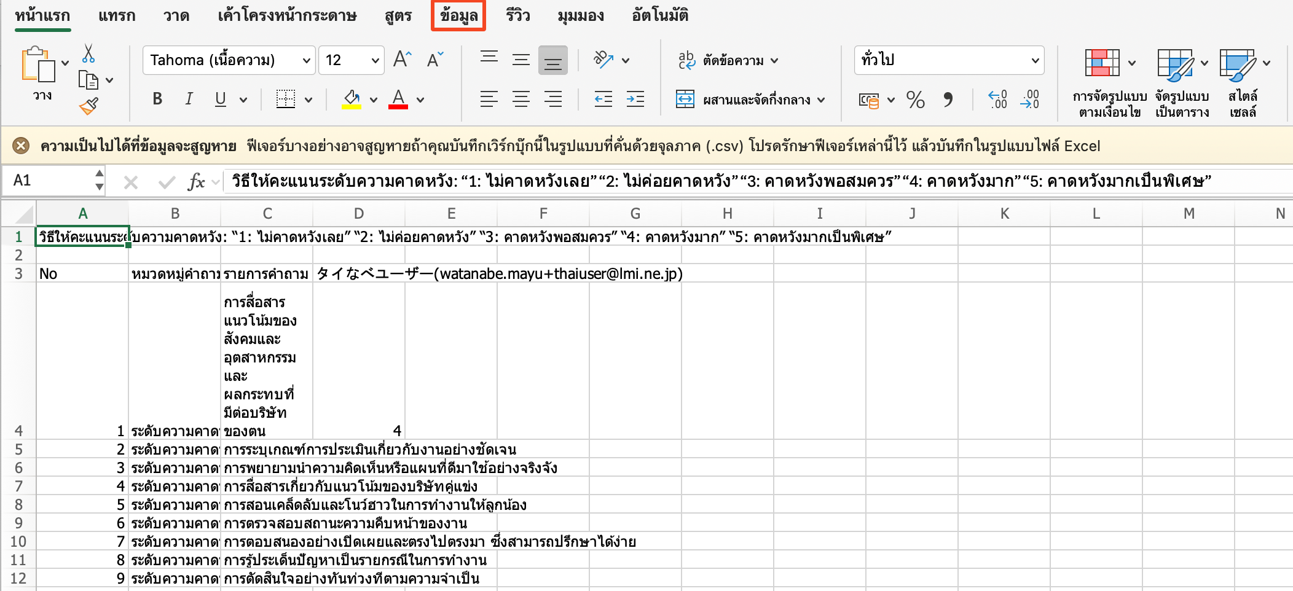Click Wrap Text (ตัดข้อความ) button
Screen dimensions: 1293x591
coord(728,60)
